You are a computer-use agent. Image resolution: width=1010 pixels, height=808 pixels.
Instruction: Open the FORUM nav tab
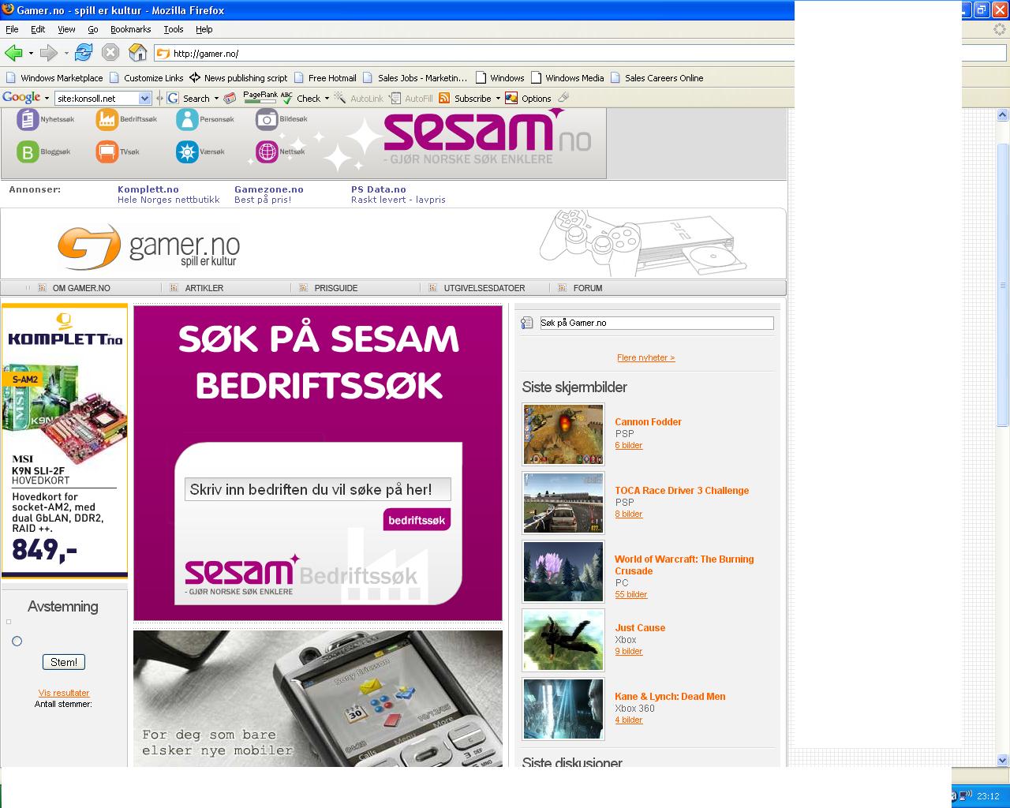[x=588, y=288]
